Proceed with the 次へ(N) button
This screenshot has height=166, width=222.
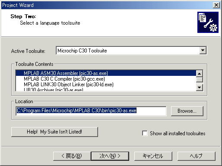point(110,156)
